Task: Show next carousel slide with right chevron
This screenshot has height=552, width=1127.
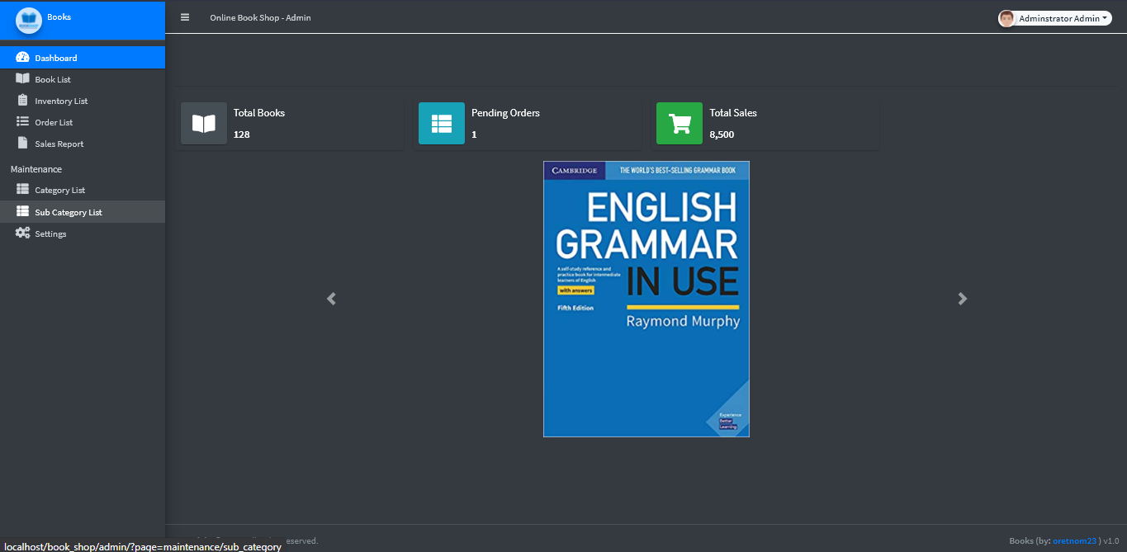Action: [x=962, y=299]
